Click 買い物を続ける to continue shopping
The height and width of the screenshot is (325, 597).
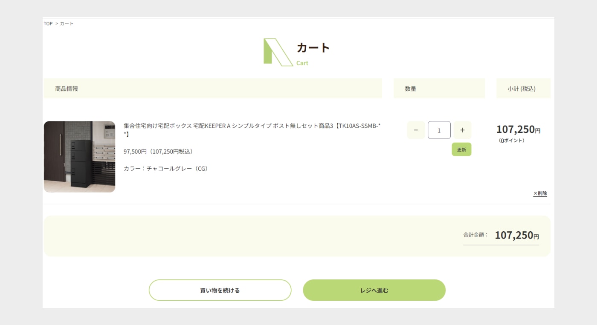click(220, 290)
